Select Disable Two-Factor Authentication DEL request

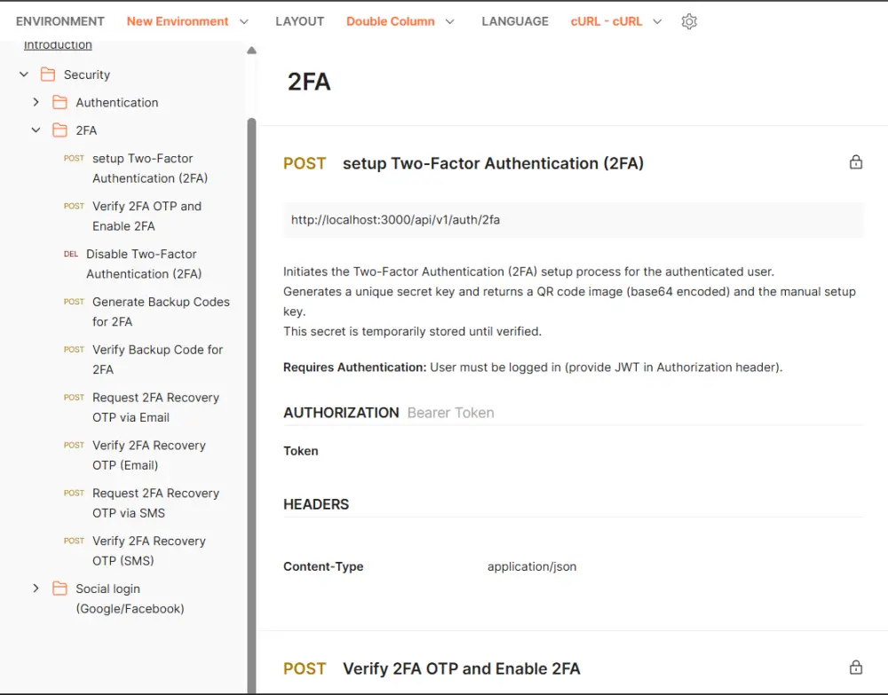[x=142, y=264]
